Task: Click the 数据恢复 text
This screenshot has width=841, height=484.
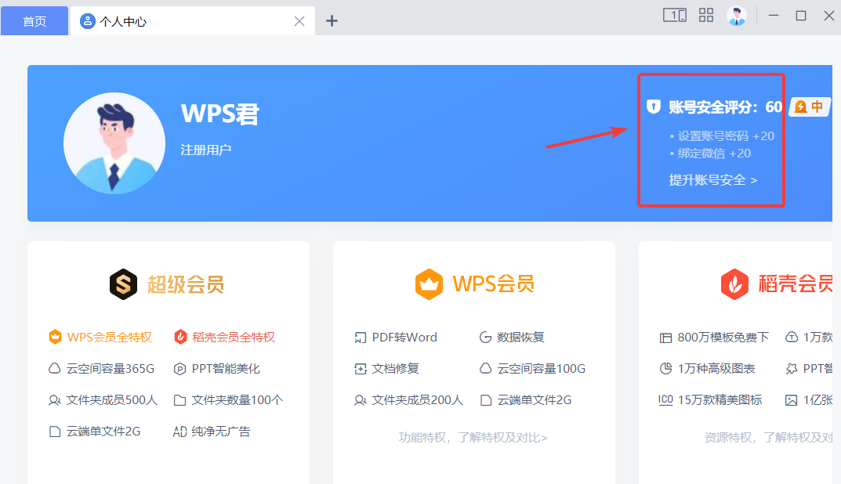Action: pyautogui.click(x=520, y=337)
